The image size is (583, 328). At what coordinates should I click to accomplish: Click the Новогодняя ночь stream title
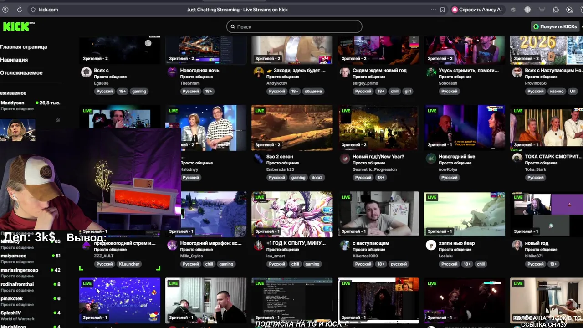(x=199, y=70)
